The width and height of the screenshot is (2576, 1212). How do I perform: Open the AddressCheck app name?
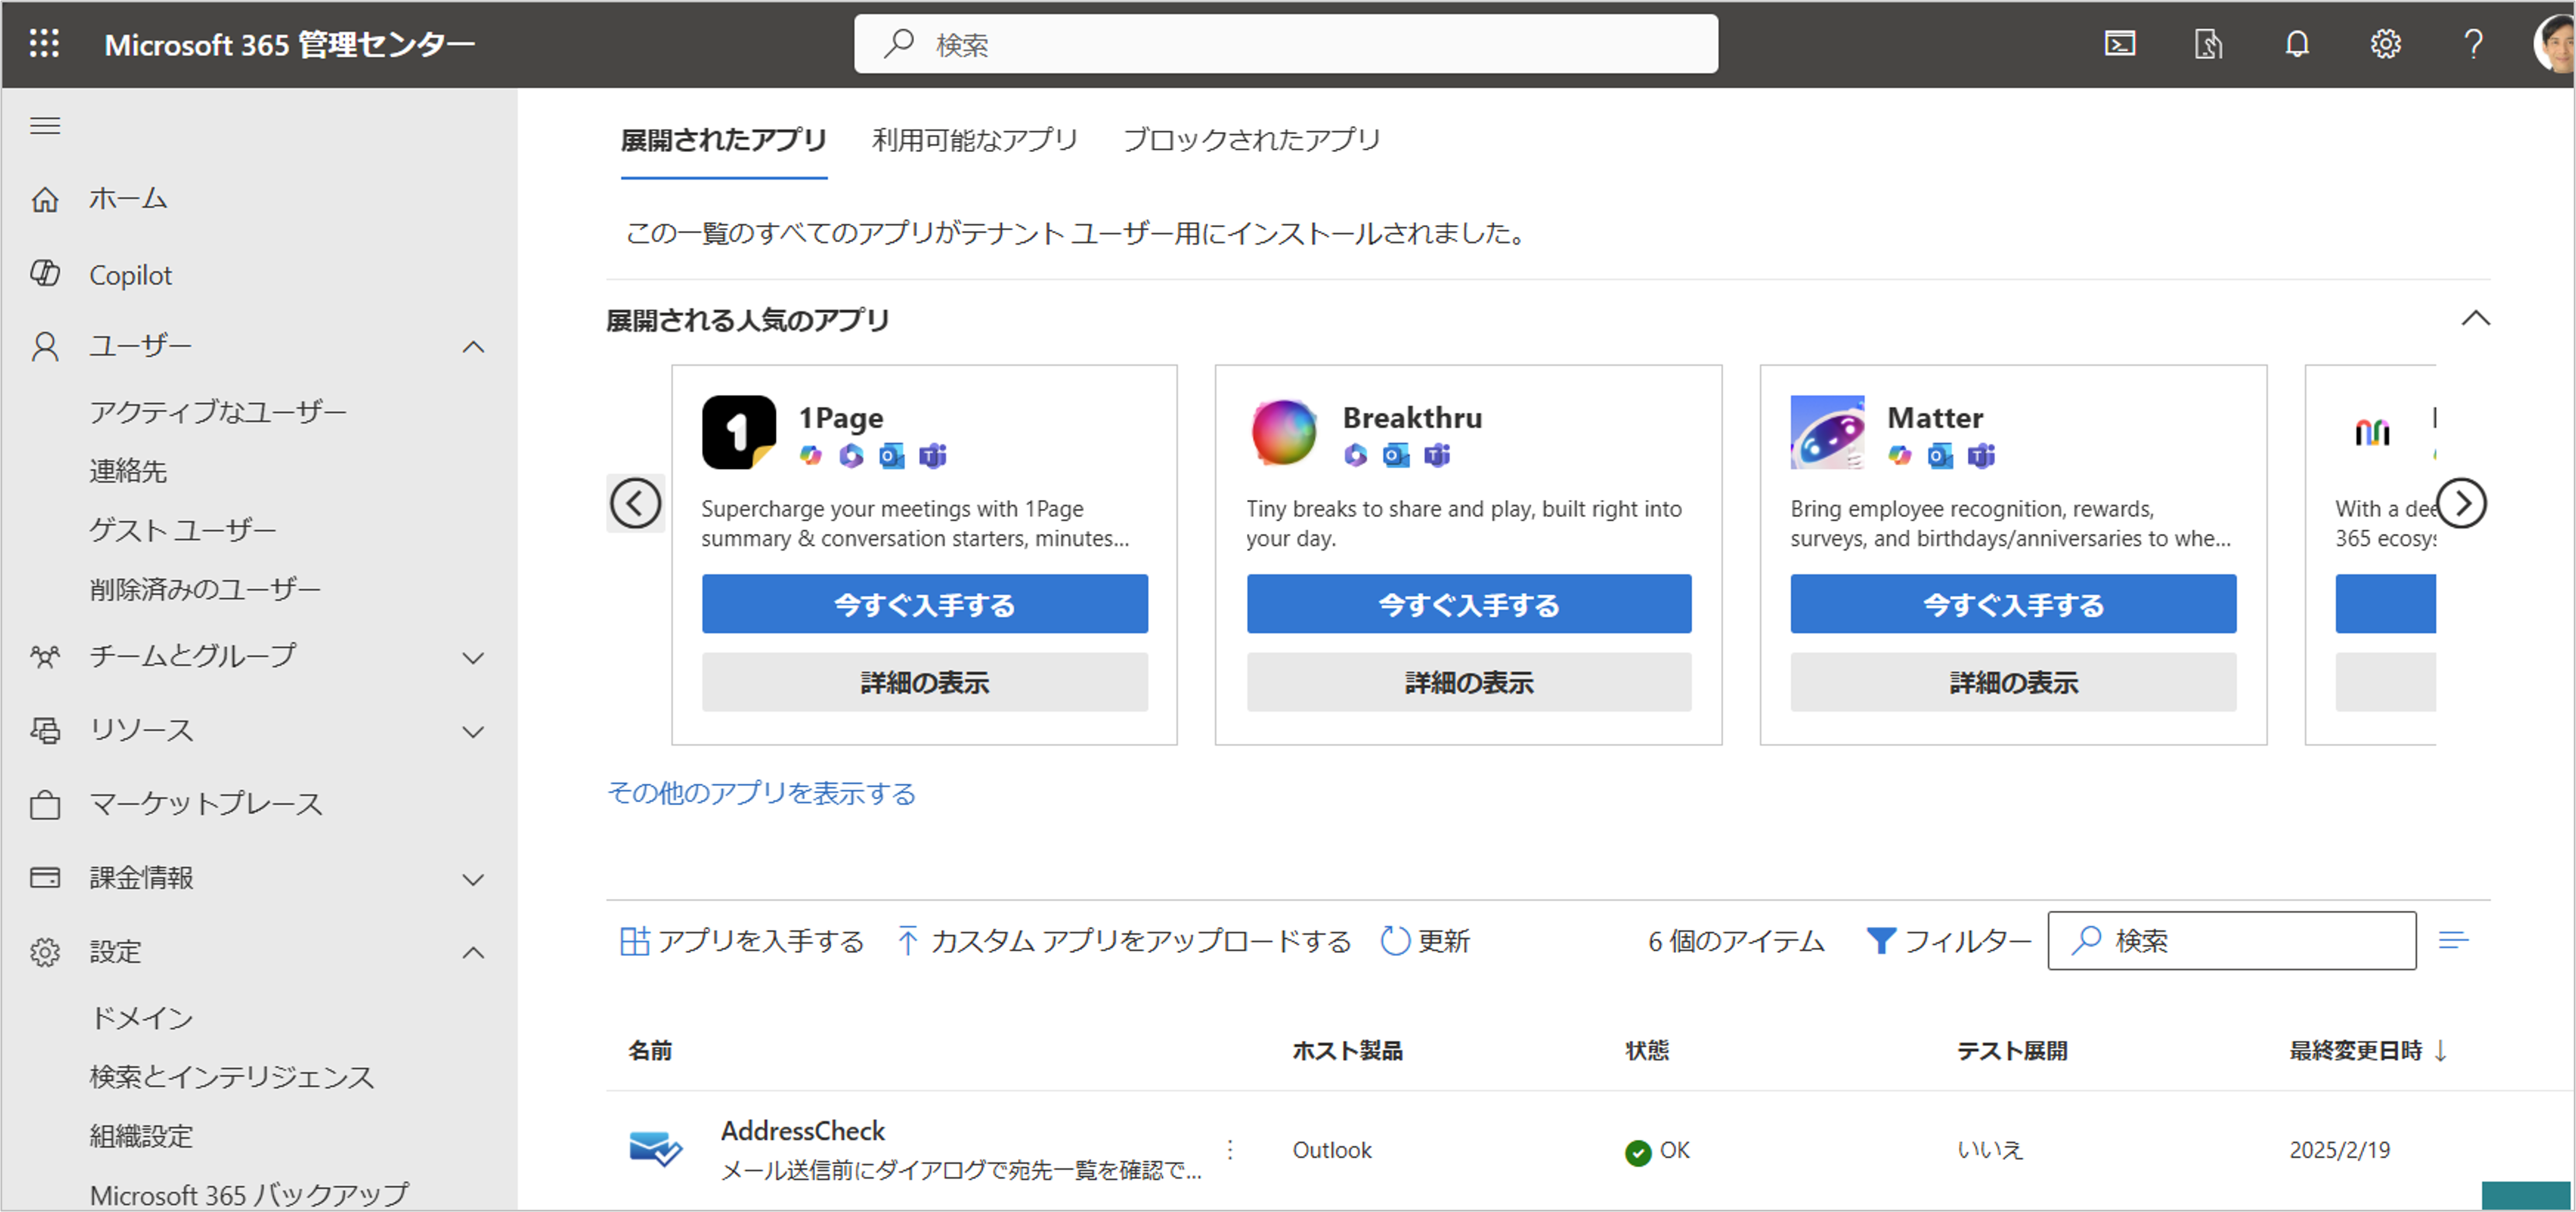[803, 1131]
